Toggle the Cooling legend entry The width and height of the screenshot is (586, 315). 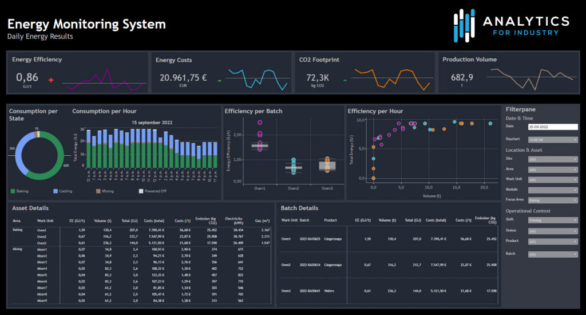click(x=64, y=191)
